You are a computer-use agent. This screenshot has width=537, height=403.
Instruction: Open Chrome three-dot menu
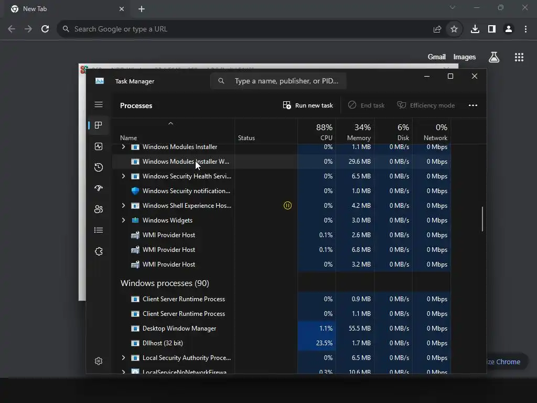click(525, 29)
